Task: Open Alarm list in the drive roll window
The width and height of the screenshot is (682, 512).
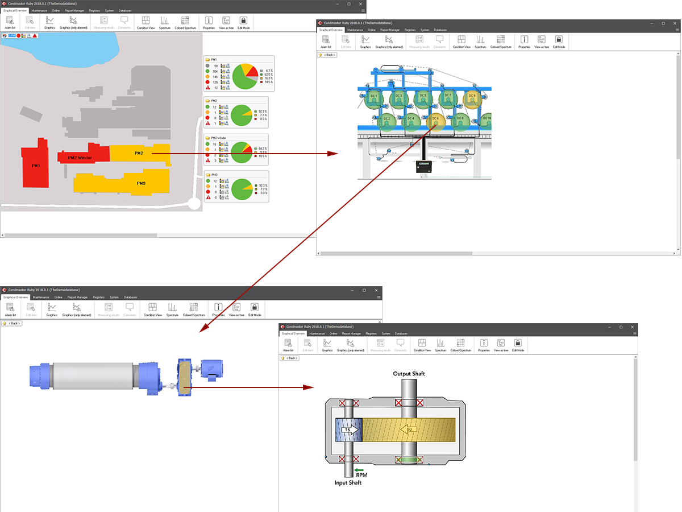Action: (10, 310)
